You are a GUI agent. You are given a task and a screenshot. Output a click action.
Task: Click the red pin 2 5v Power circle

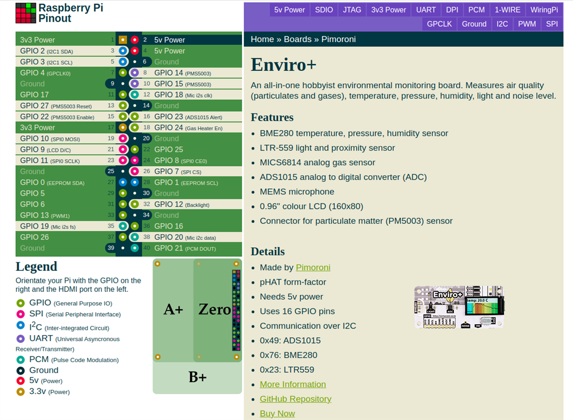coord(135,40)
